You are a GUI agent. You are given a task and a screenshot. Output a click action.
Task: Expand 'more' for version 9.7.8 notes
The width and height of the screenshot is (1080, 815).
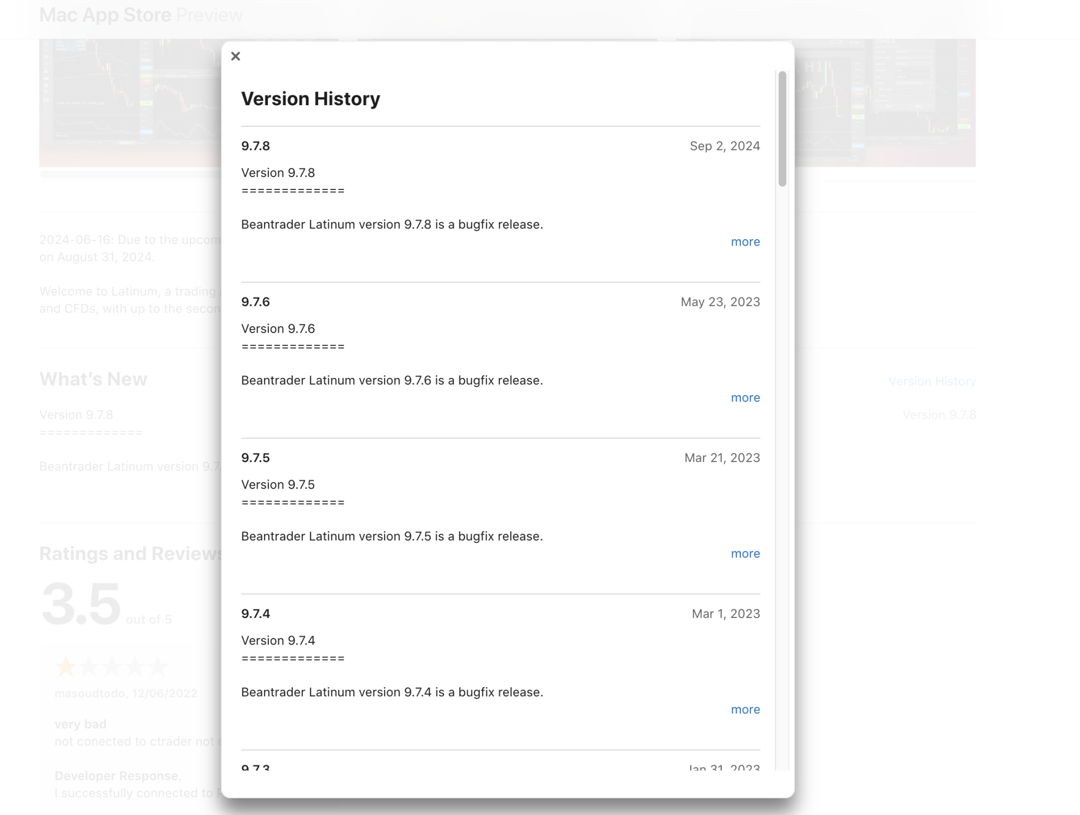click(745, 242)
